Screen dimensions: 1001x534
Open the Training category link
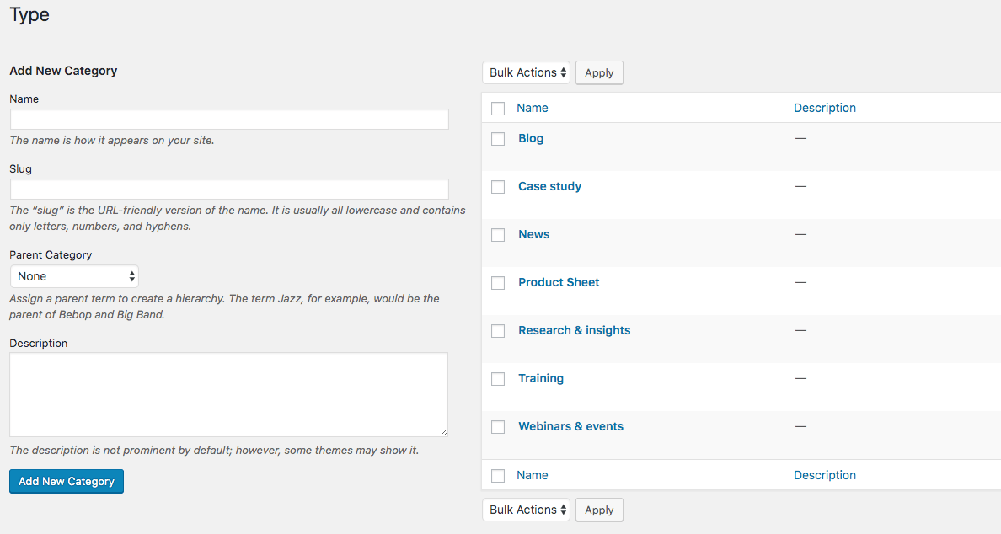pos(541,378)
